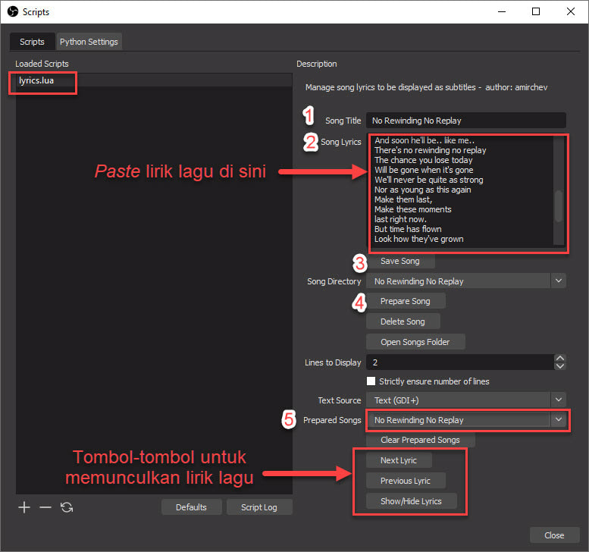Add a new script with plus icon
This screenshot has width=589, height=552.
pos(24,507)
